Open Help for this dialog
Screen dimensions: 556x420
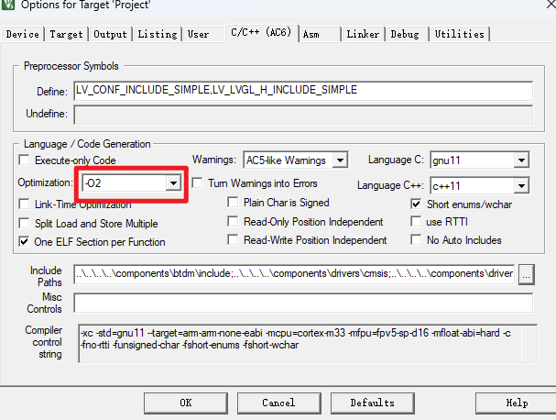click(516, 403)
